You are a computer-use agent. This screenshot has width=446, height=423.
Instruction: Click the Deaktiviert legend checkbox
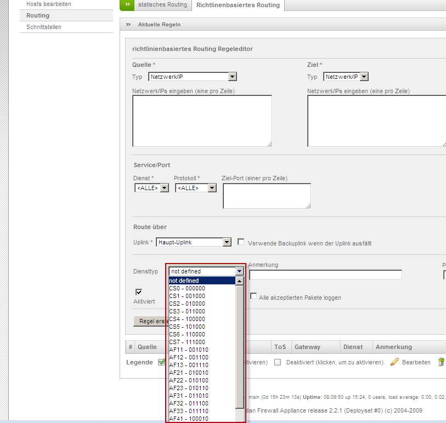[278, 362]
